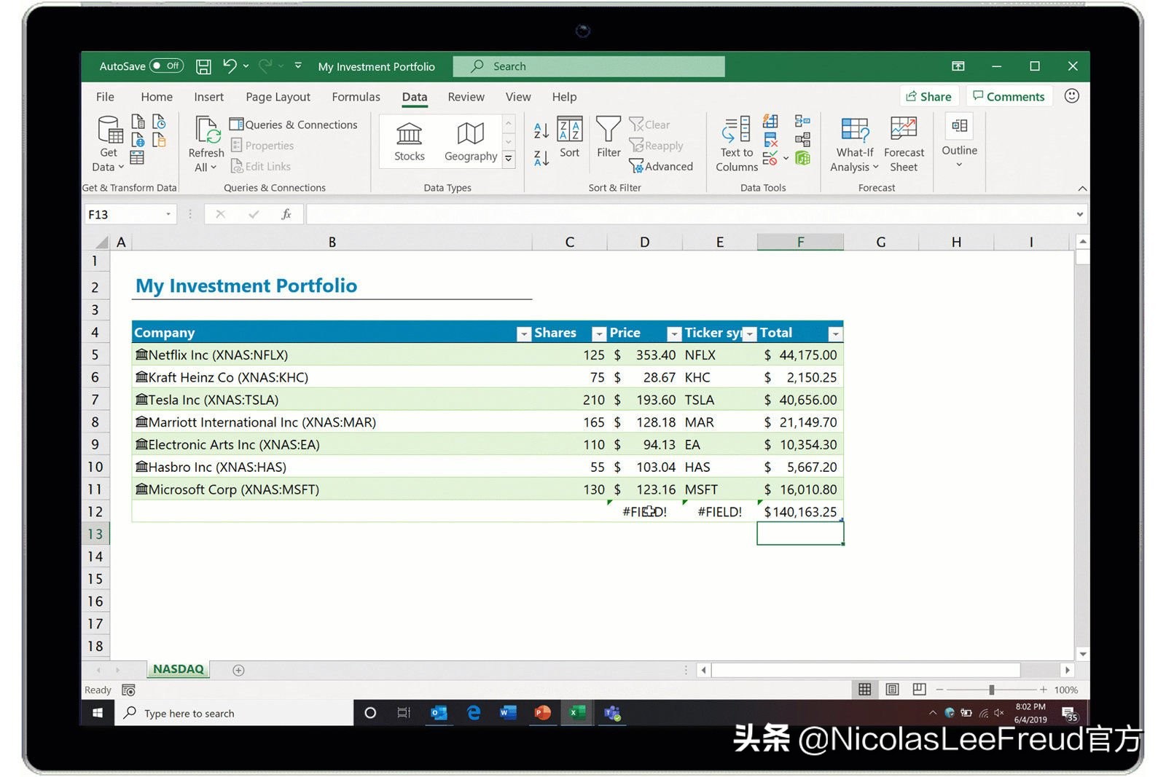
Task: Adjust the zoom slider handle
Action: (x=991, y=690)
